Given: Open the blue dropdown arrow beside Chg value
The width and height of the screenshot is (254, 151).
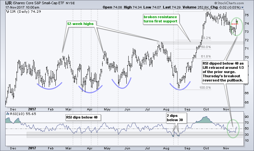Looking at the screenshot, I should 242,7.
